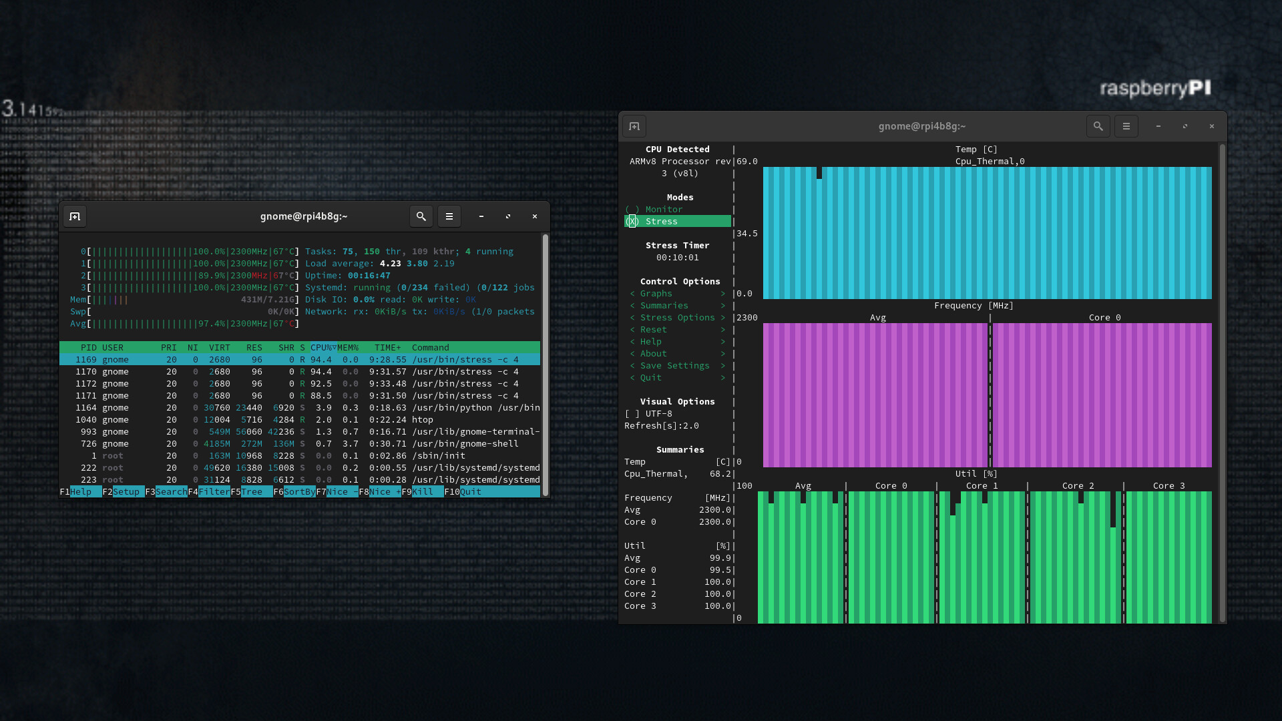This screenshot has width=1282, height=721.
Task: Select the Stress mode radio button
Action: pyautogui.click(x=632, y=221)
